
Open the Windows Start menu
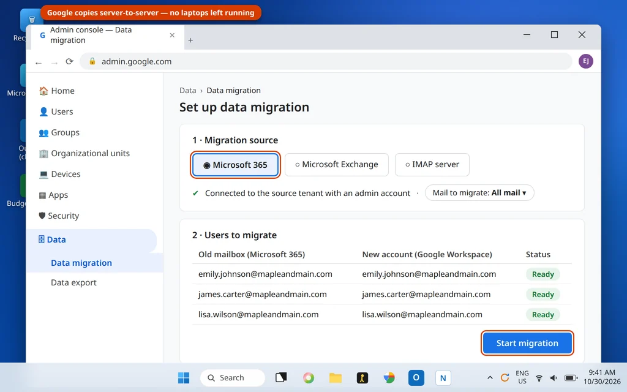click(x=184, y=377)
